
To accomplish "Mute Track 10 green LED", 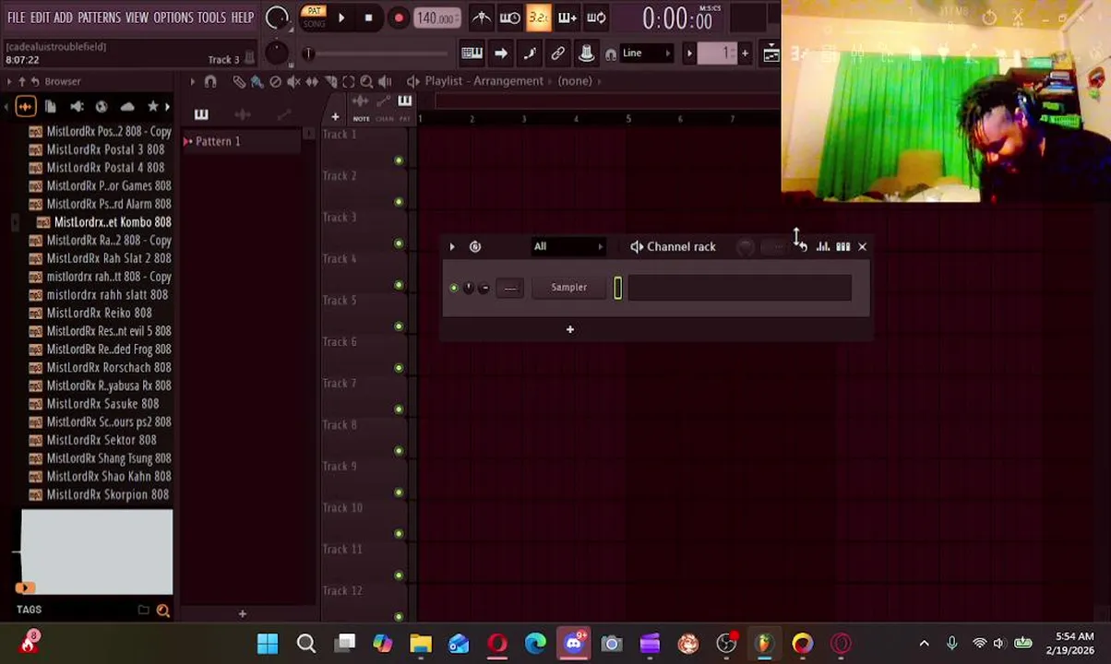I will [x=399, y=534].
